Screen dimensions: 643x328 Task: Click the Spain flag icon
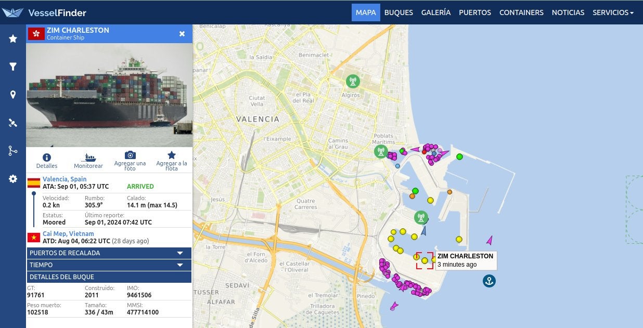click(34, 182)
